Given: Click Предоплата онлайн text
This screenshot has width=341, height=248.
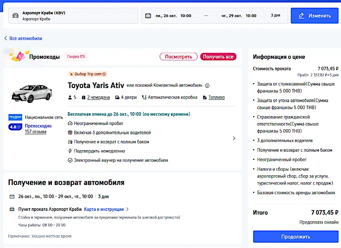Looking at the screenshot, I should [x=319, y=222].
